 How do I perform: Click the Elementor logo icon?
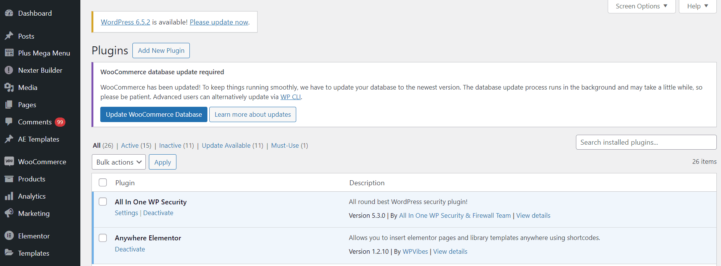(9, 236)
